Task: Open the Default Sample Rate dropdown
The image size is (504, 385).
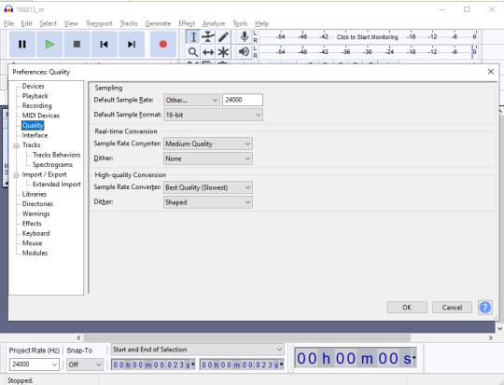Action: coord(191,100)
